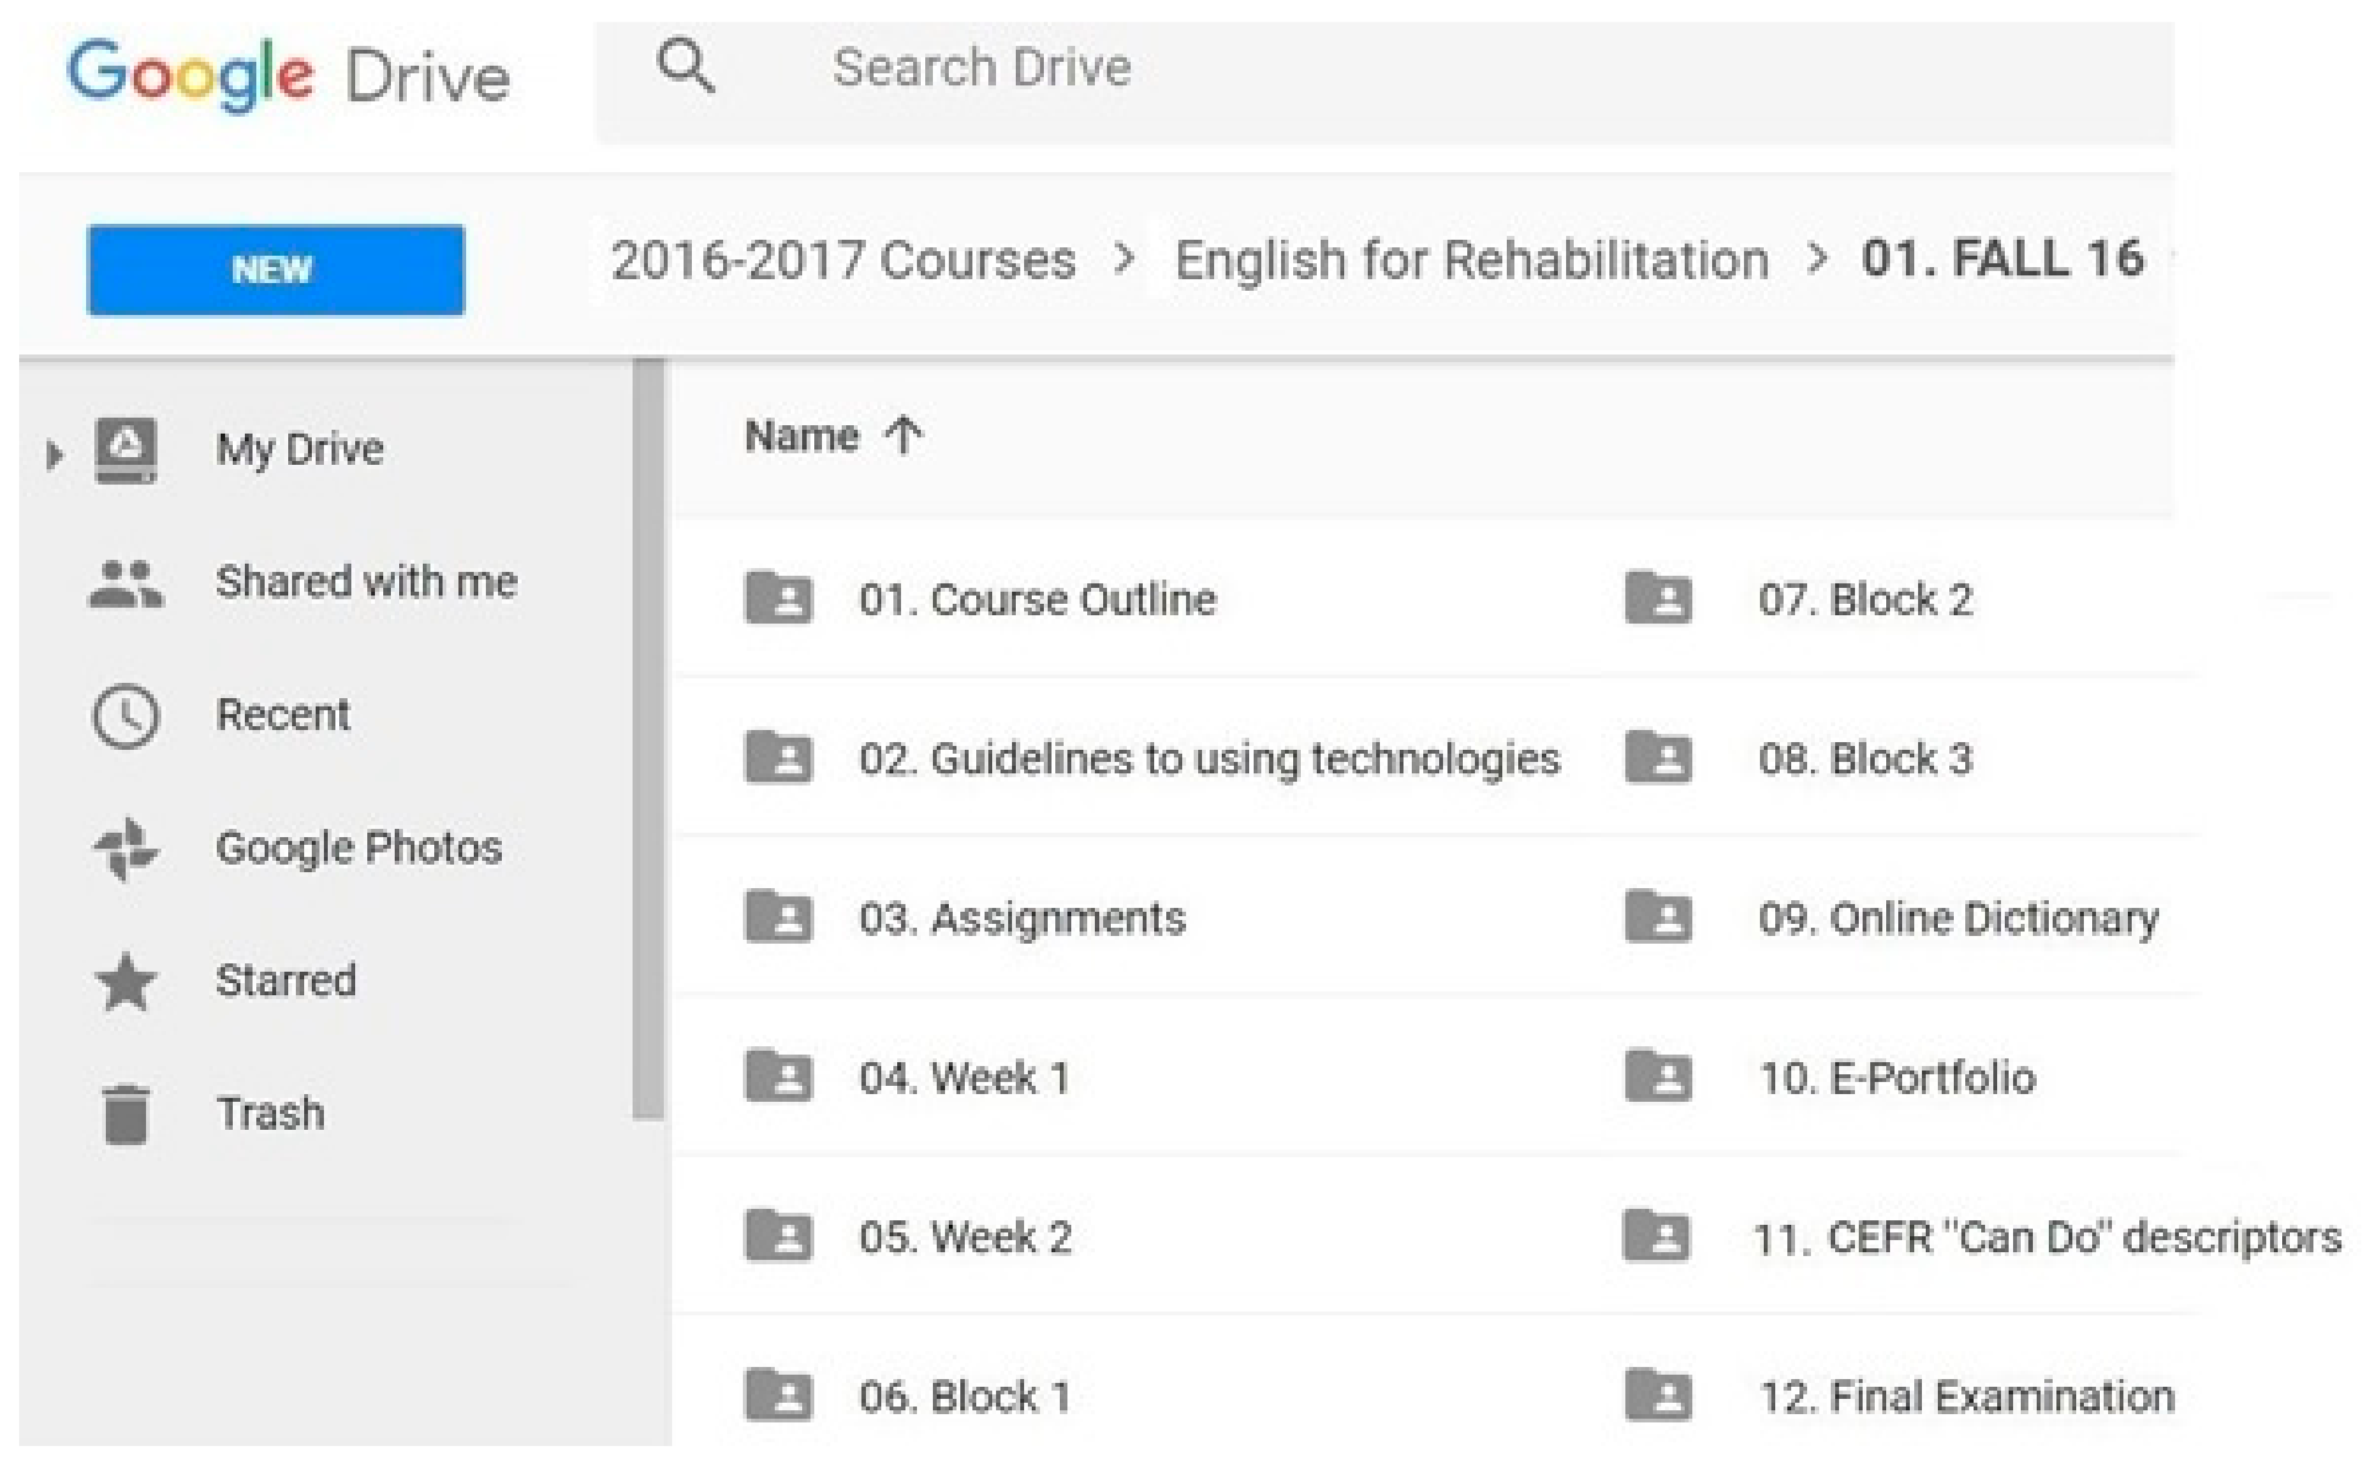Open the Trash bin icon
The width and height of the screenshot is (2367, 1469).
126,1115
